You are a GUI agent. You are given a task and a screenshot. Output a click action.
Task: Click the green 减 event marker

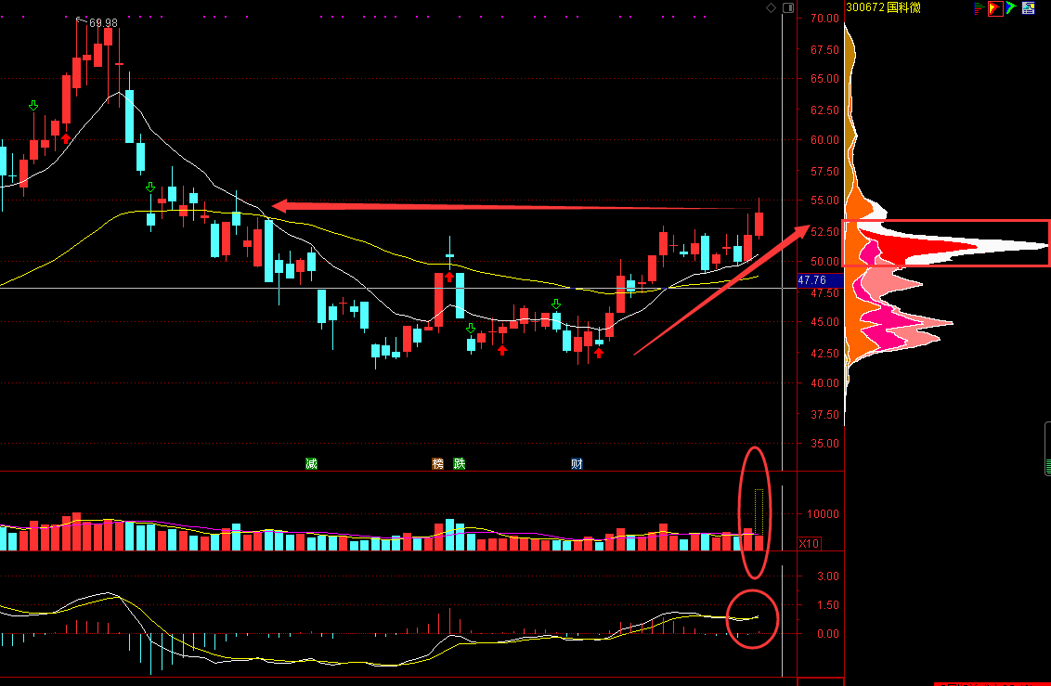311,463
